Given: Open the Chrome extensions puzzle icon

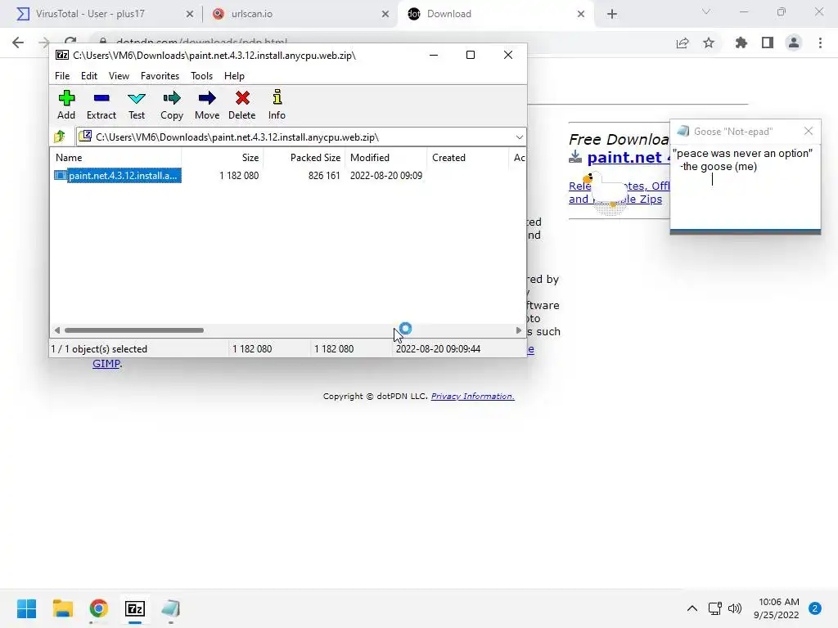Looking at the screenshot, I should coord(741,43).
